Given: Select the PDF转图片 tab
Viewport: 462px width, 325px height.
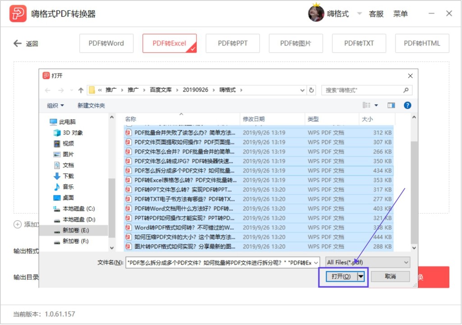Looking at the screenshot, I should click(x=296, y=43).
